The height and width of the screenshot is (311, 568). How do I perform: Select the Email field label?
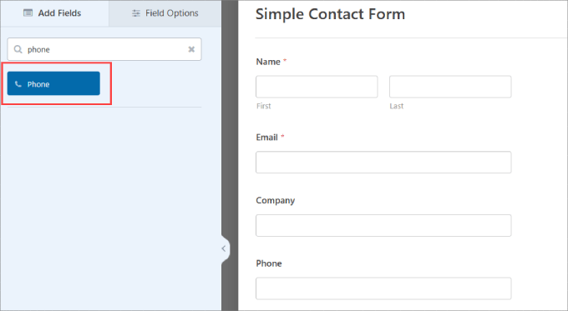pyautogui.click(x=267, y=138)
